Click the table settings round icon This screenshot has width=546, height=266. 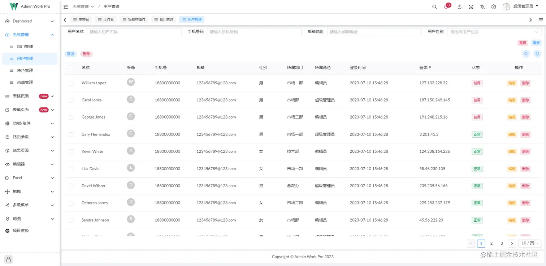tap(537, 54)
